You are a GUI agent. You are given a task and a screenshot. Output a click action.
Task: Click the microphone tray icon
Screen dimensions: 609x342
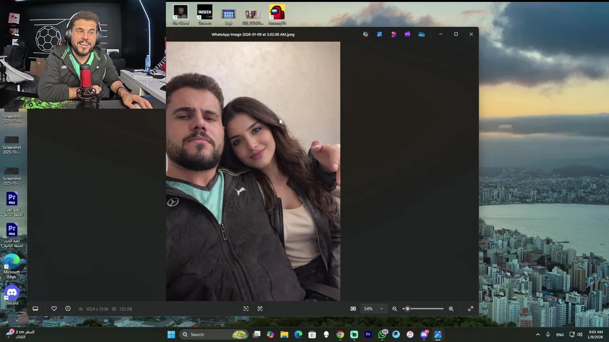tap(548, 334)
